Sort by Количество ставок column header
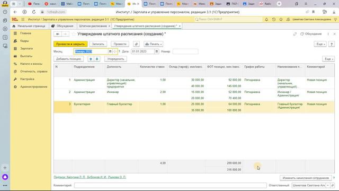This screenshot has width=339, height=191. pyautogui.click(x=152, y=67)
